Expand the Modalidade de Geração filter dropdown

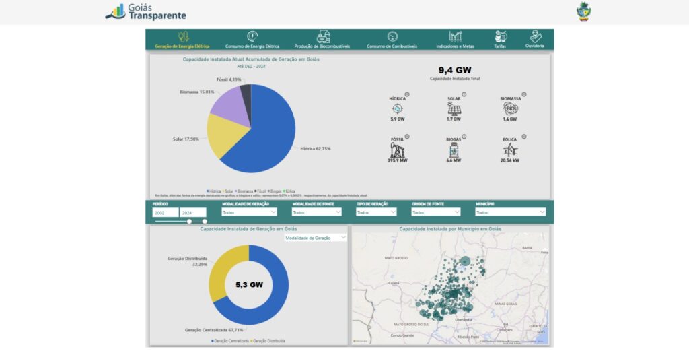(x=250, y=212)
